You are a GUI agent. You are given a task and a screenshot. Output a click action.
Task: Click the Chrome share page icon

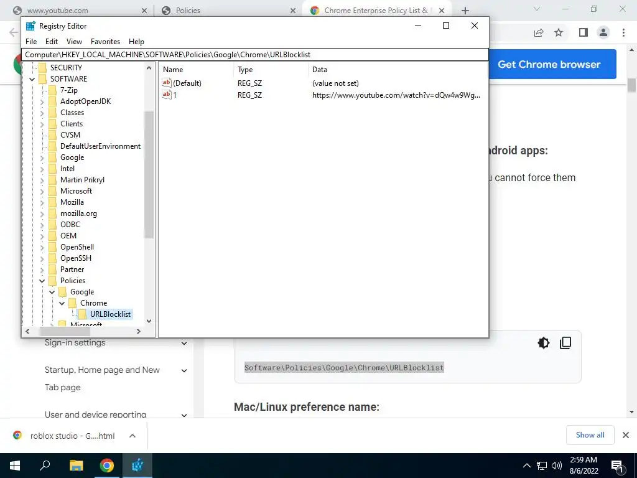539,32
